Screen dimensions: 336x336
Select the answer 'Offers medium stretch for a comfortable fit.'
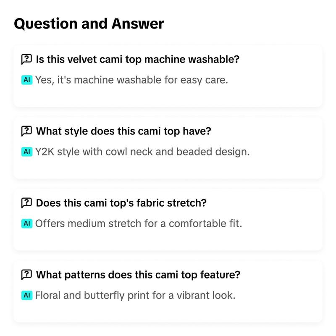139,223
